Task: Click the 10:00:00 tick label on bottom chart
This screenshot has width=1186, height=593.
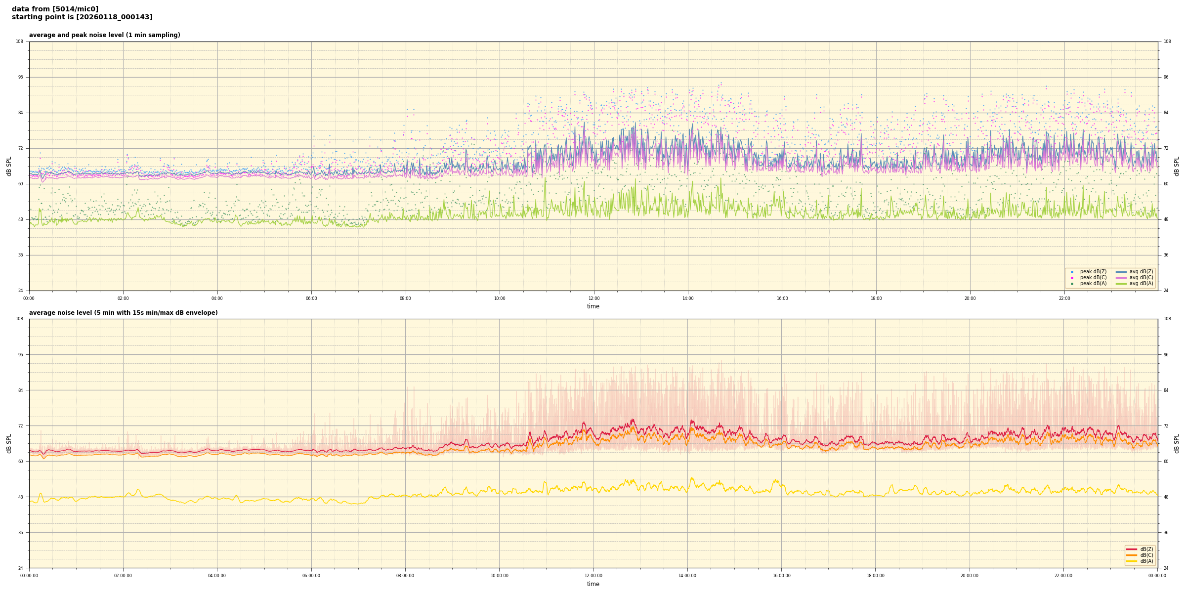Action: click(x=499, y=576)
